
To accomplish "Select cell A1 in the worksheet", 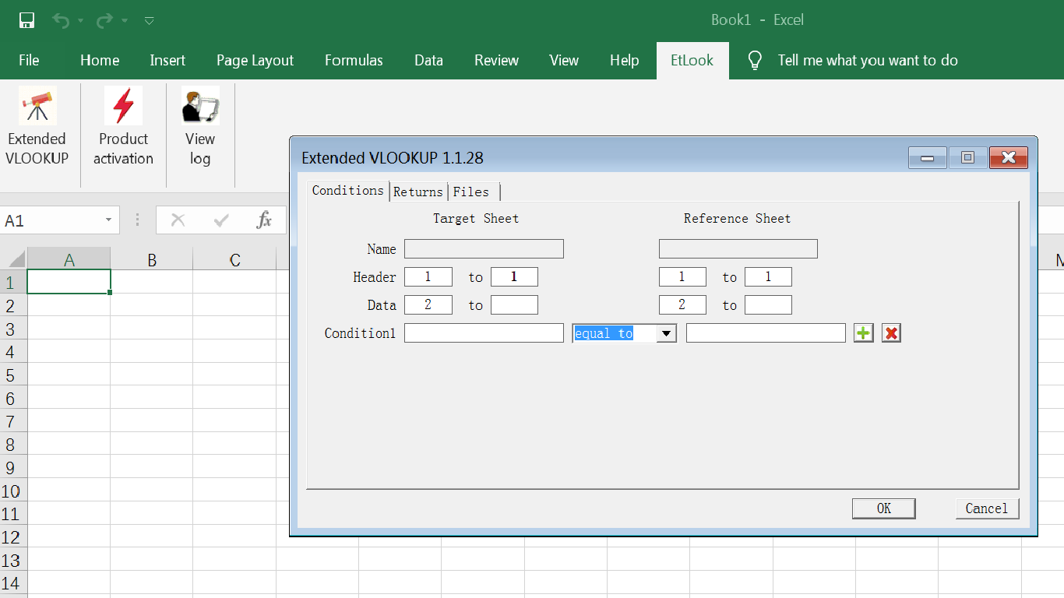I will click(x=69, y=282).
